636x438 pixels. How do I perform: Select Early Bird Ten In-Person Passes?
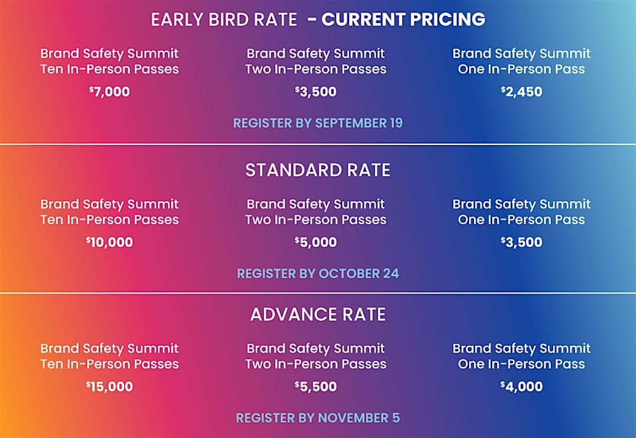tap(109, 62)
